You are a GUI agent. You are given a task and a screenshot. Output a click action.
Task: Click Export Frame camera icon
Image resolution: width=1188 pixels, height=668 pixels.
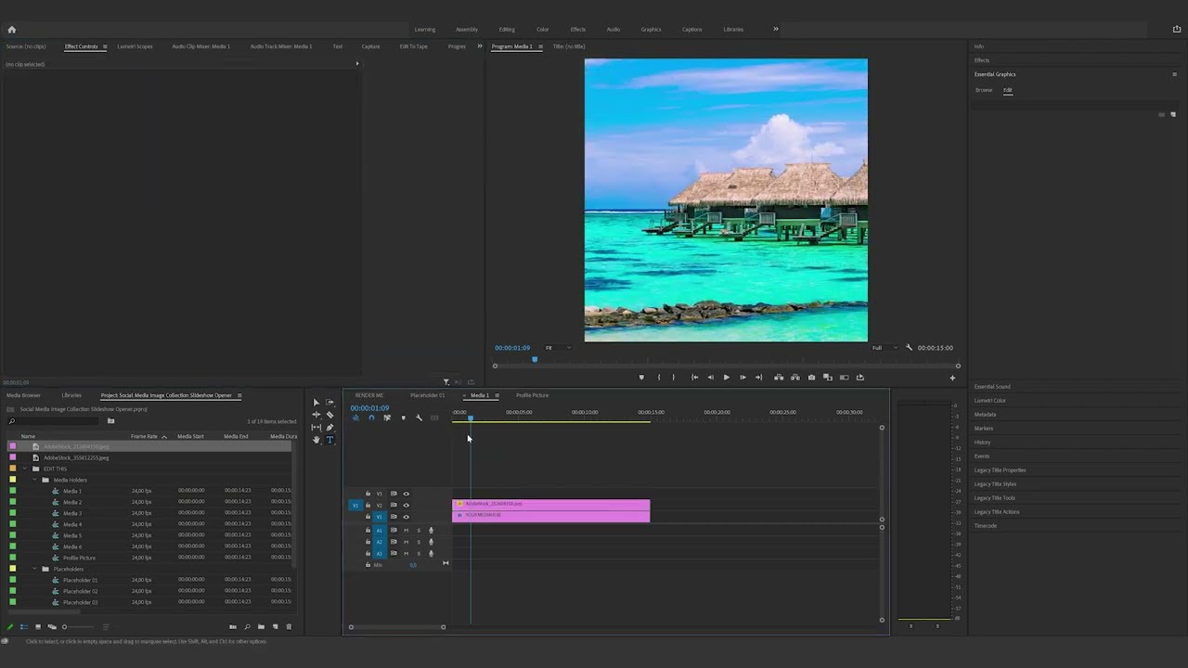[x=811, y=378]
